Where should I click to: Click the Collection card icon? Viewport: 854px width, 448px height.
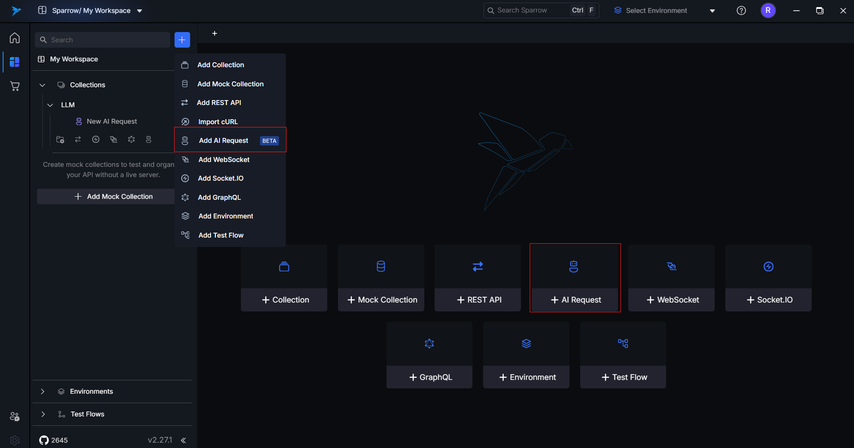click(x=284, y=266)
